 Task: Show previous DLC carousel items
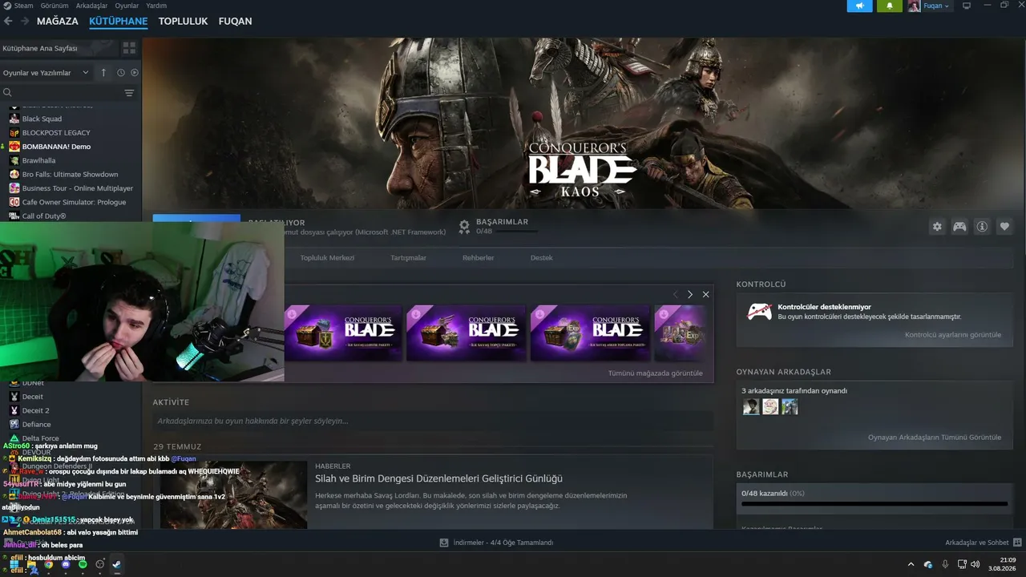pos(675,295)
